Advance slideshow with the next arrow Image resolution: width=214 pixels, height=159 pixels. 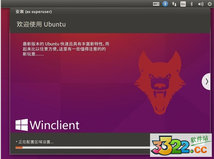[206, 82]
